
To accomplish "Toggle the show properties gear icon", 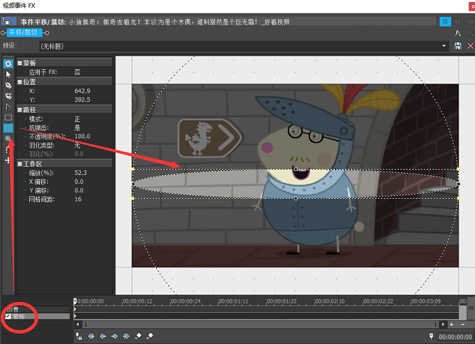I will coord(8,64).
